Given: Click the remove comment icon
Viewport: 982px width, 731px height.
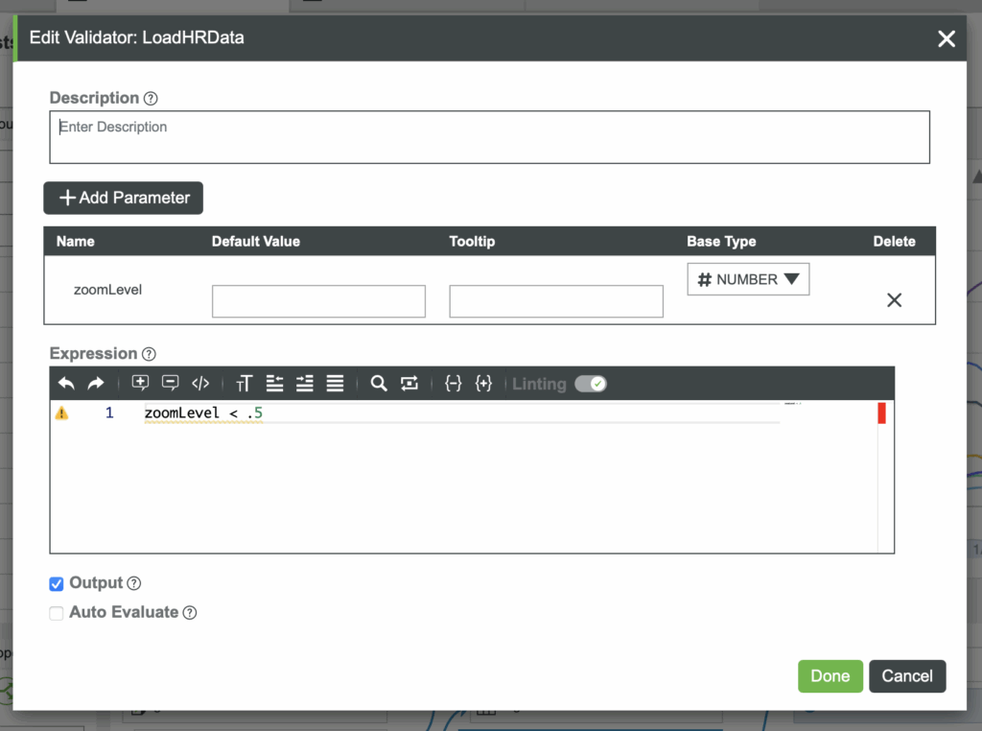Looking at the screenshot, I should point(171,384).
